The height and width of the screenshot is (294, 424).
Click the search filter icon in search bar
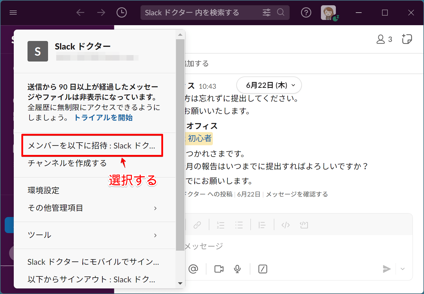266,12
